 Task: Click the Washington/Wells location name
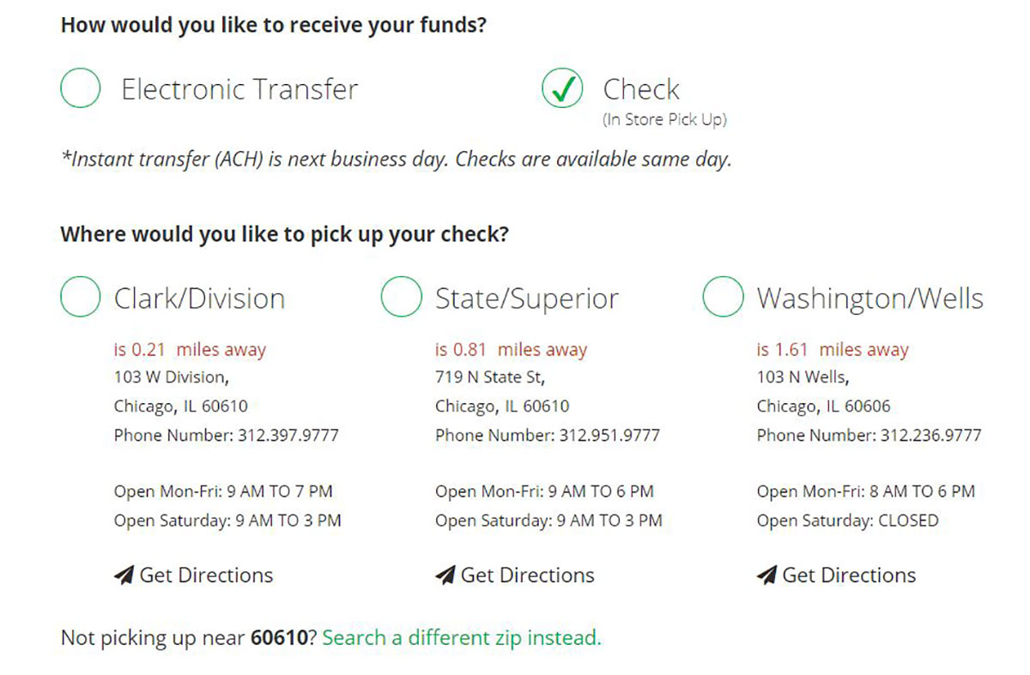pos(869,298)
